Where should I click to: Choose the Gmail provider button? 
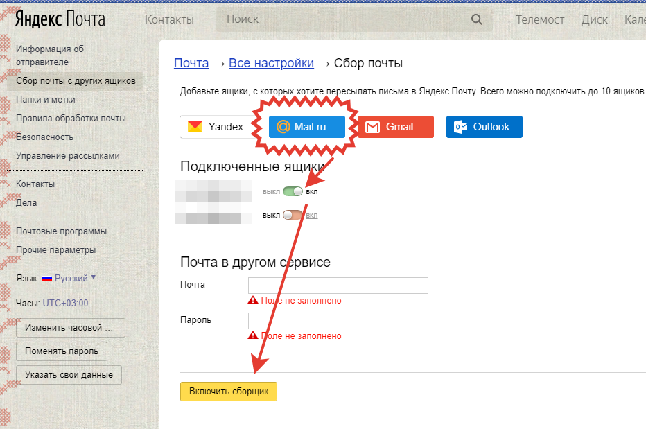click(x=395, y=127)
